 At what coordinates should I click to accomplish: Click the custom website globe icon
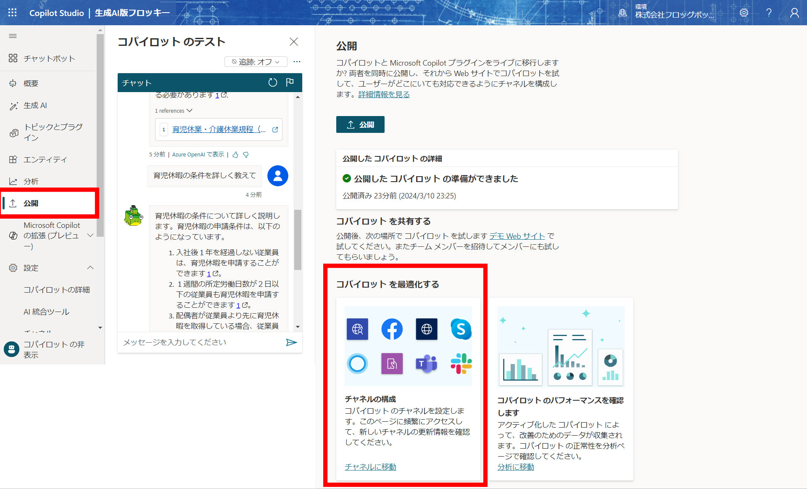pyautogui.click(x=427, y=329)
